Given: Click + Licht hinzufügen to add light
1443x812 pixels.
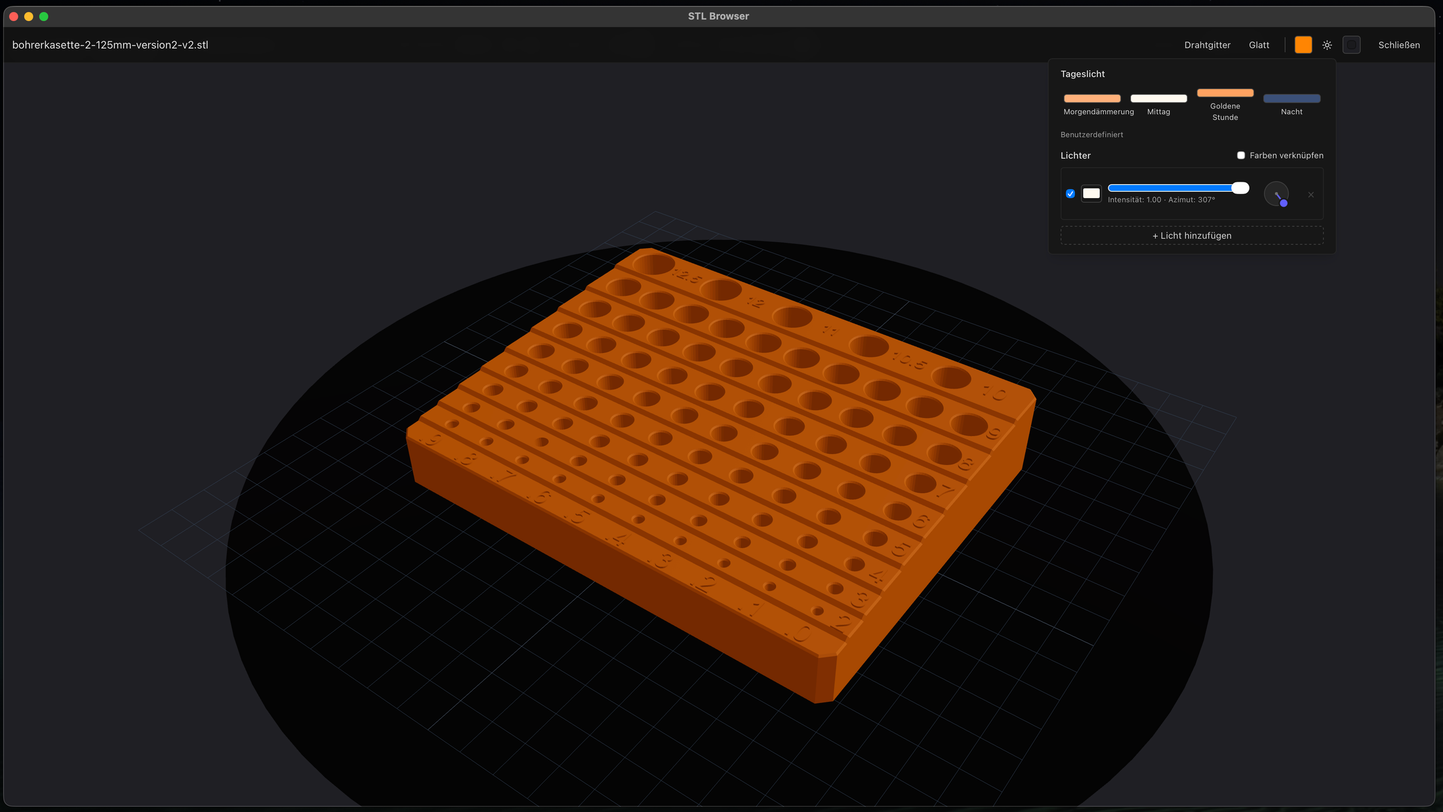Looking at the screenshot, I should click(1192, 235).
